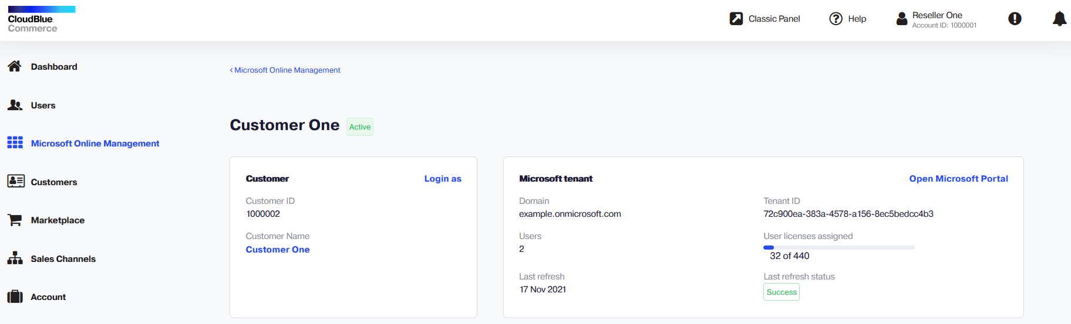Click the CloudBlue Commerce logo
Viewport: 1071px width, 324px height.
tap(42, 19)
